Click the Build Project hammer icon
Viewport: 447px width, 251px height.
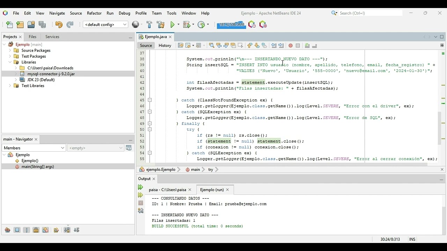(x=149, y=24)
